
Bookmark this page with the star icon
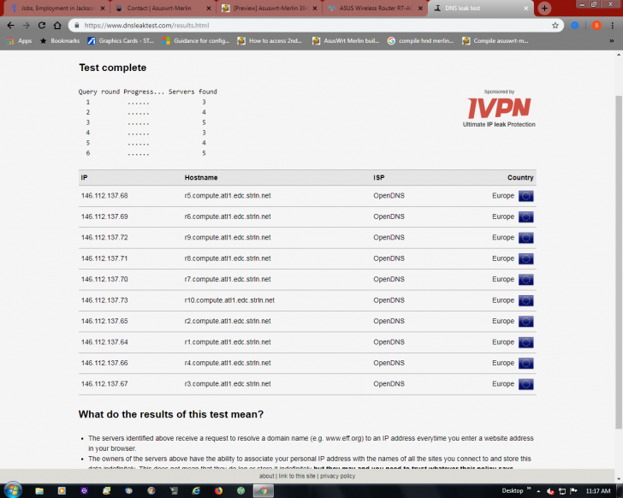point(555,26)
